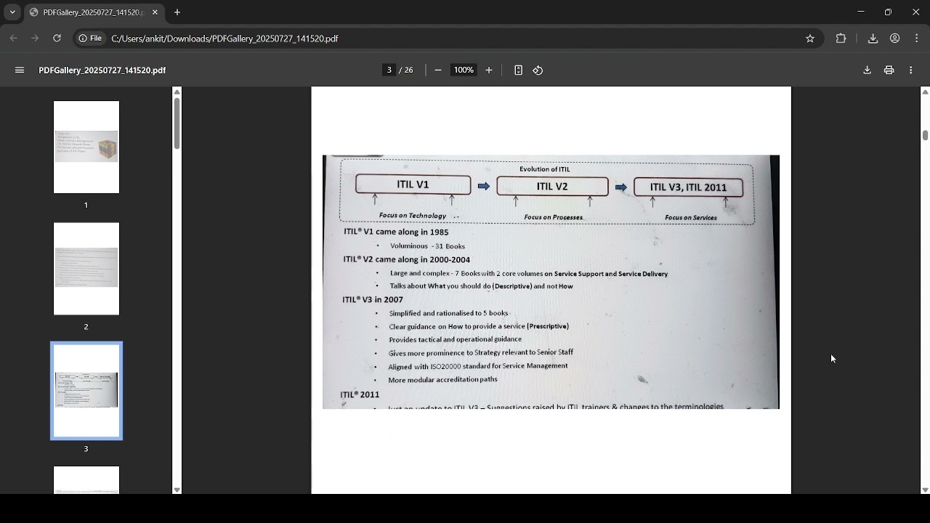Image resolution: width=930 pixels, height=523 pixels.
Task: Bookmark this page with star icon
Action: (x=810, y=38)
